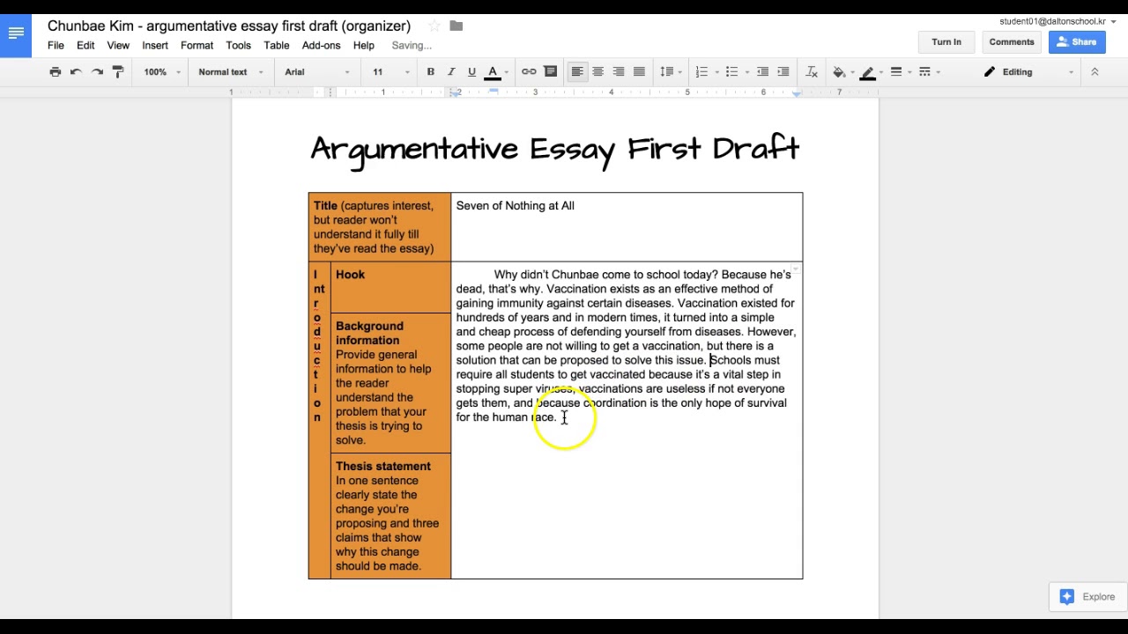Open the Table menu
Viewport: 1128px width, 634px height.
coord(277,46)
